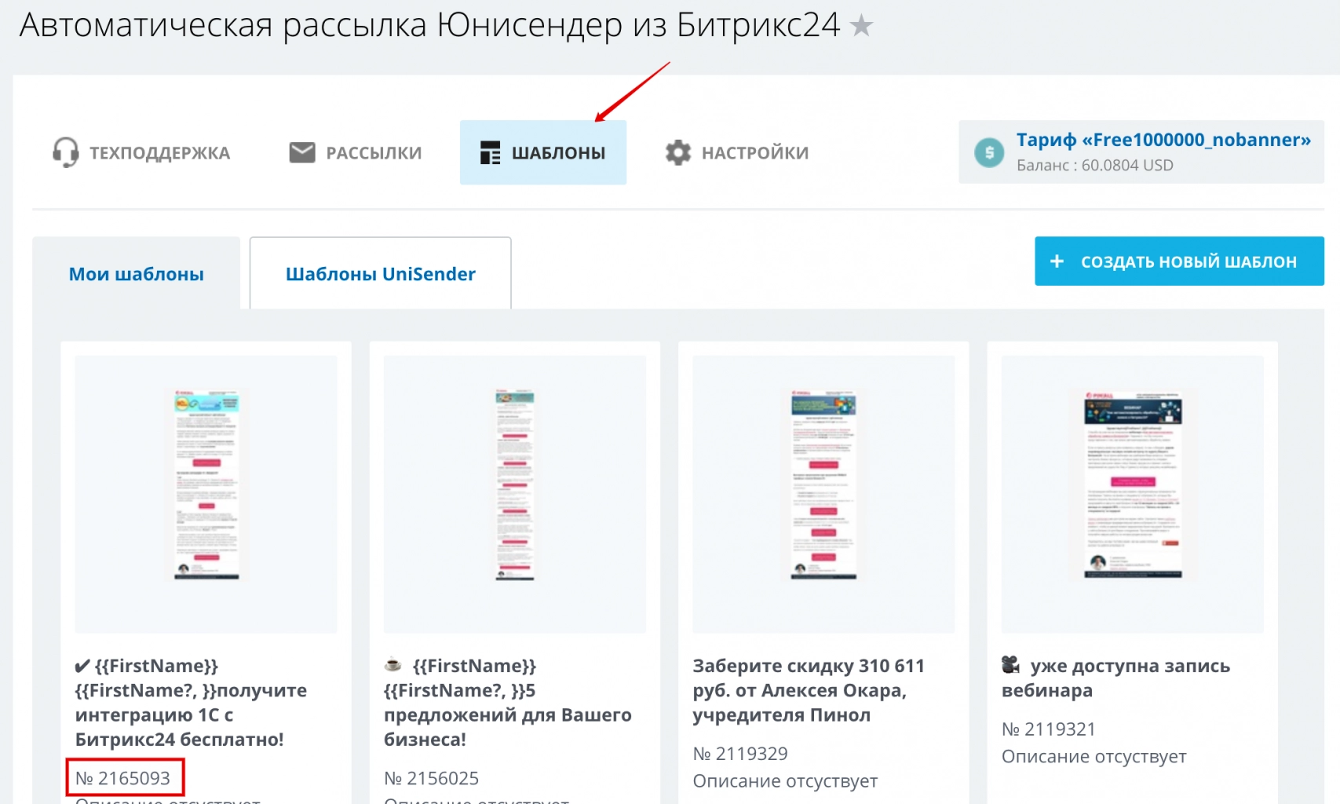Click the gear icon next to Настройки
Screen dimensions: 1340x804
pyautogui.click(x=677, y=152)
